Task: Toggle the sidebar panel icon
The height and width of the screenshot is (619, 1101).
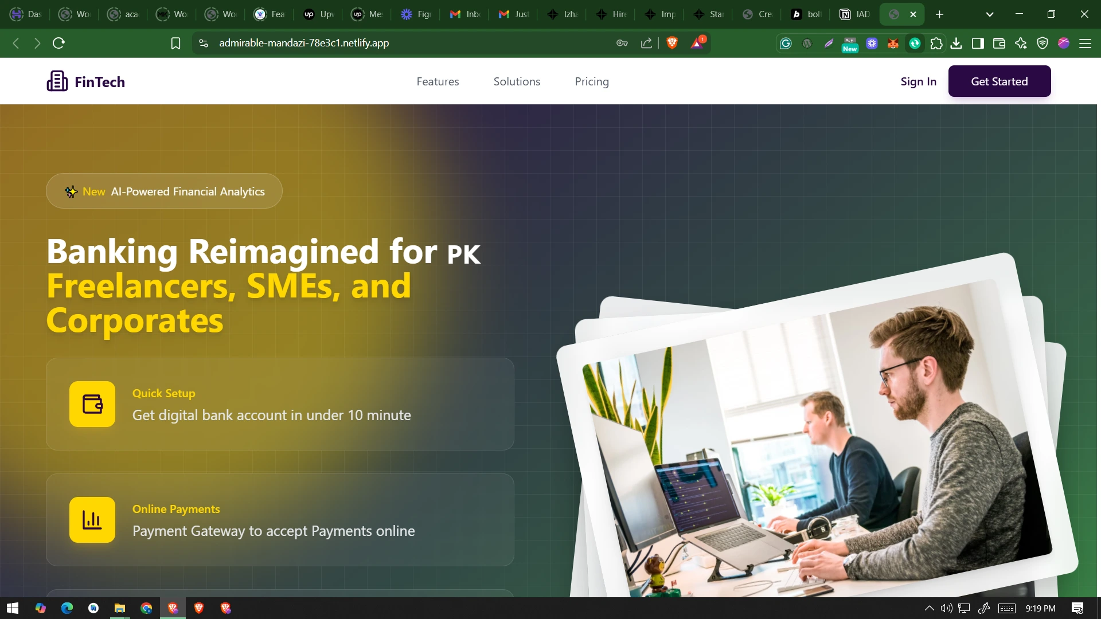Action: coord(978,43)
